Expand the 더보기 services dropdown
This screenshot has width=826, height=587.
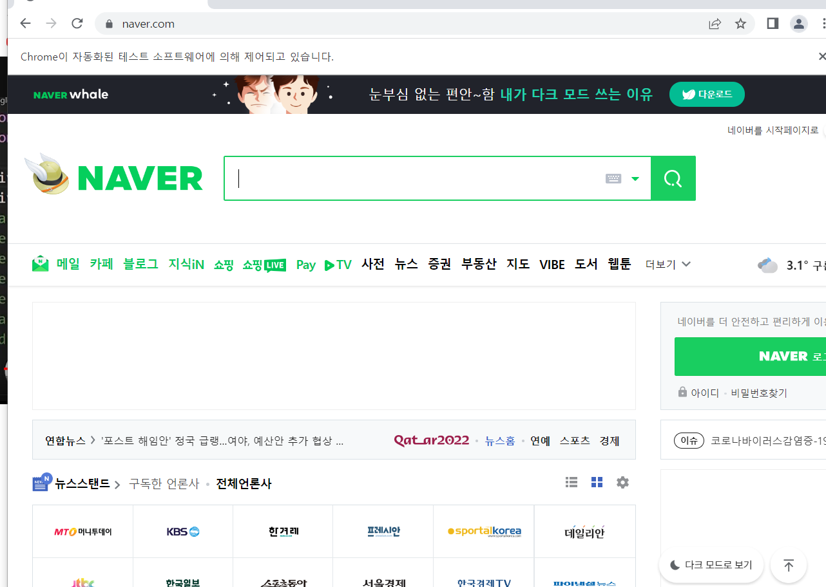pos(668,265)
